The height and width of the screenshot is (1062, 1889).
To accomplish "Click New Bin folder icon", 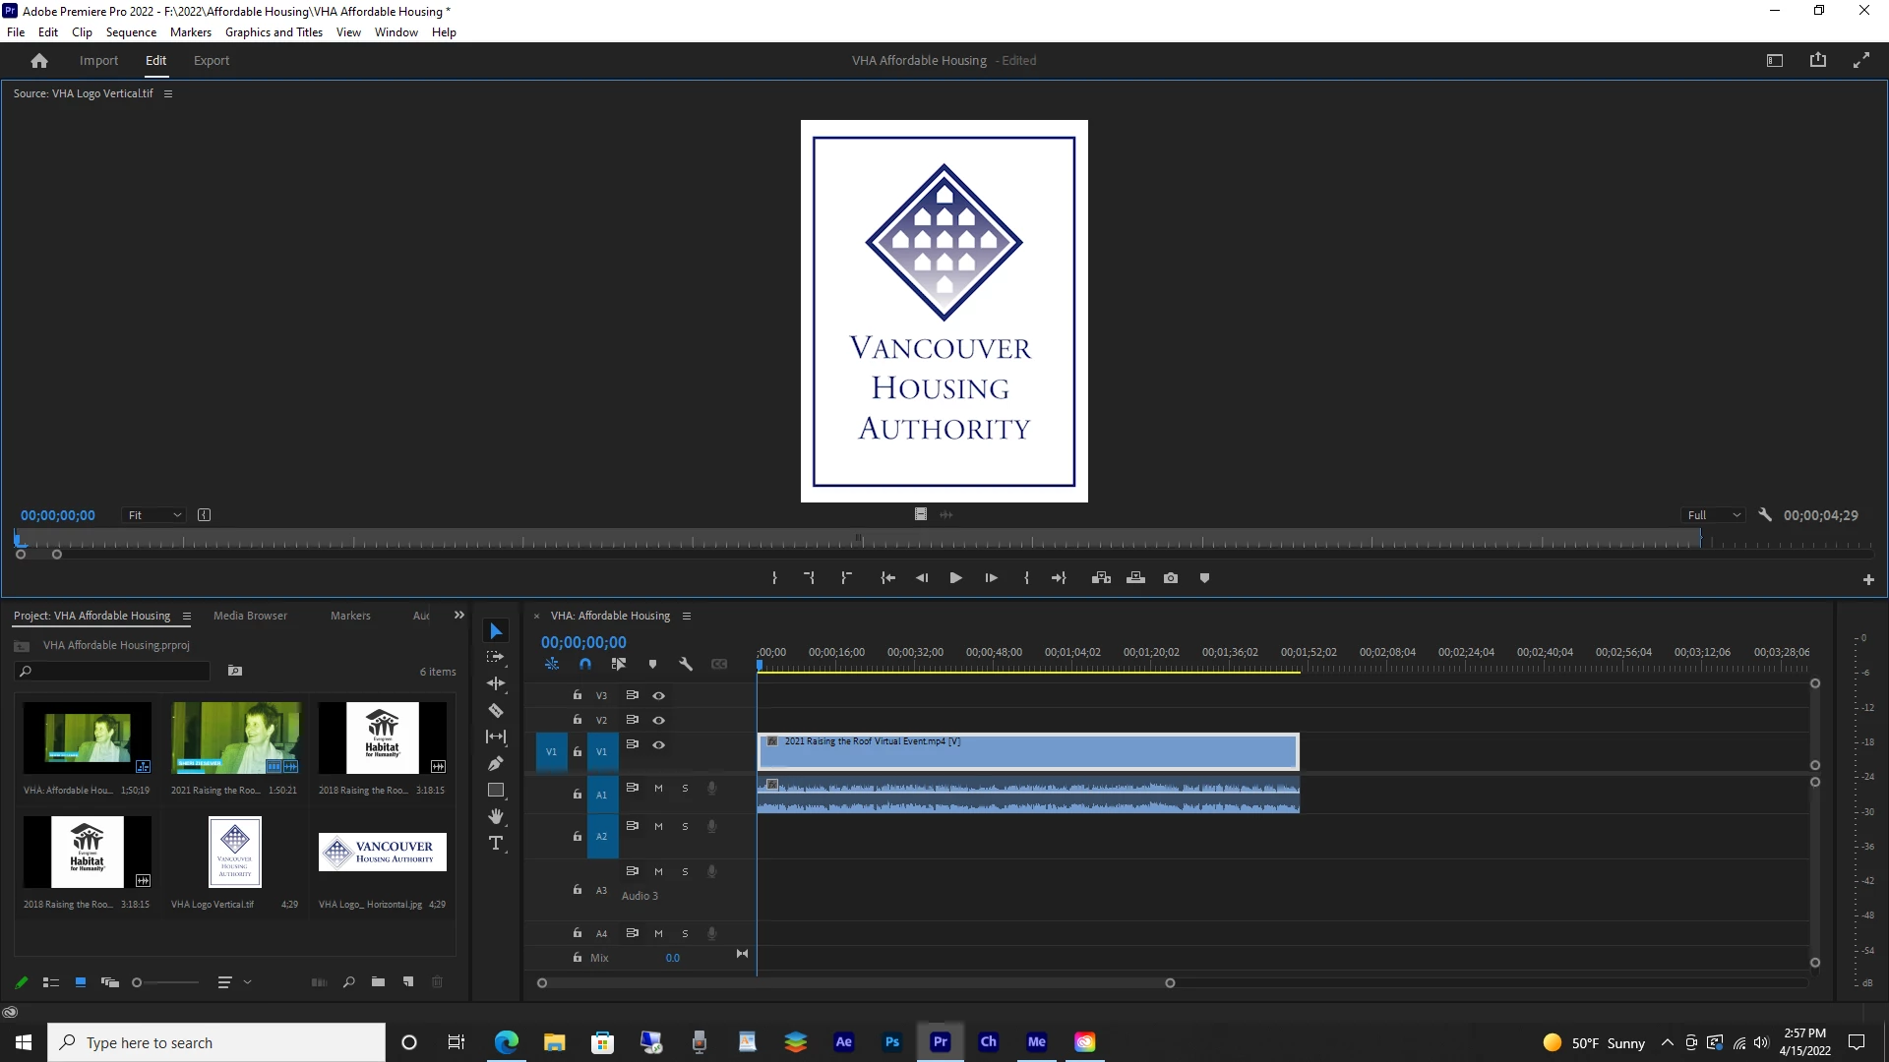I will click(378, 982).
